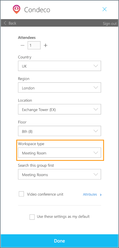The width and height of the screenshot is (119, 248).
Task: Close the Condeco panel with X icon
Action: pyautogui.click(x=105, y=9)
